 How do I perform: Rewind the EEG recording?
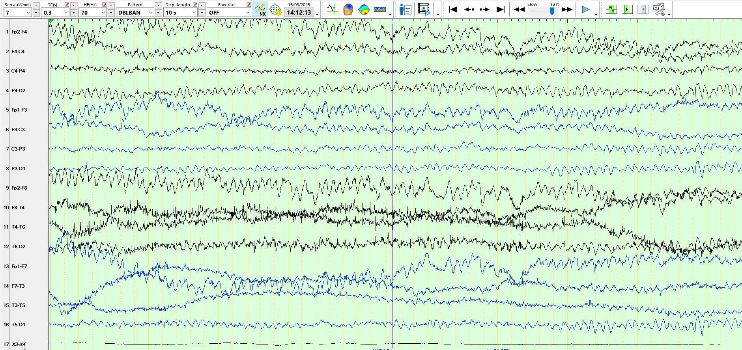519,9
